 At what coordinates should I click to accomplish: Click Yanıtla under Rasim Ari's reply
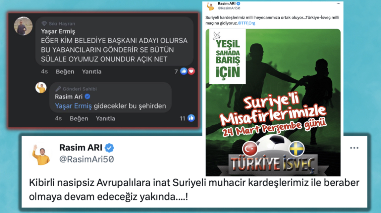coord(105,118)
